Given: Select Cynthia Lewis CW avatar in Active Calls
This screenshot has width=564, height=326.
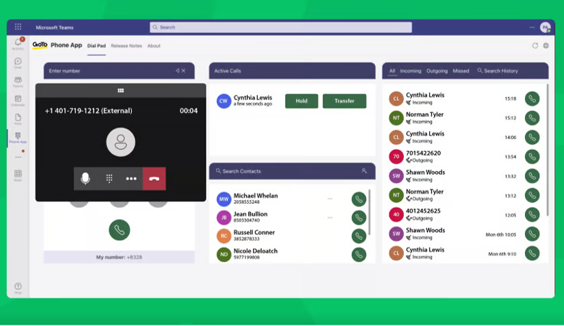Looking at the screenshot, I should [223, 101].
